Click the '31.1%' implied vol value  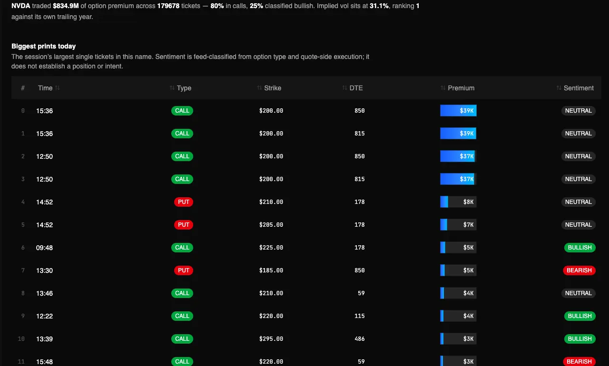(x=379, y=7)
